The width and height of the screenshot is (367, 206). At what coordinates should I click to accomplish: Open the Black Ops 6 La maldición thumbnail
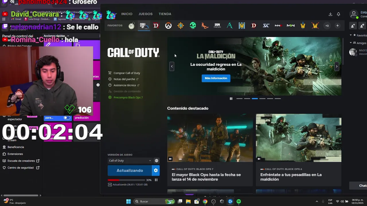point(298,138)
